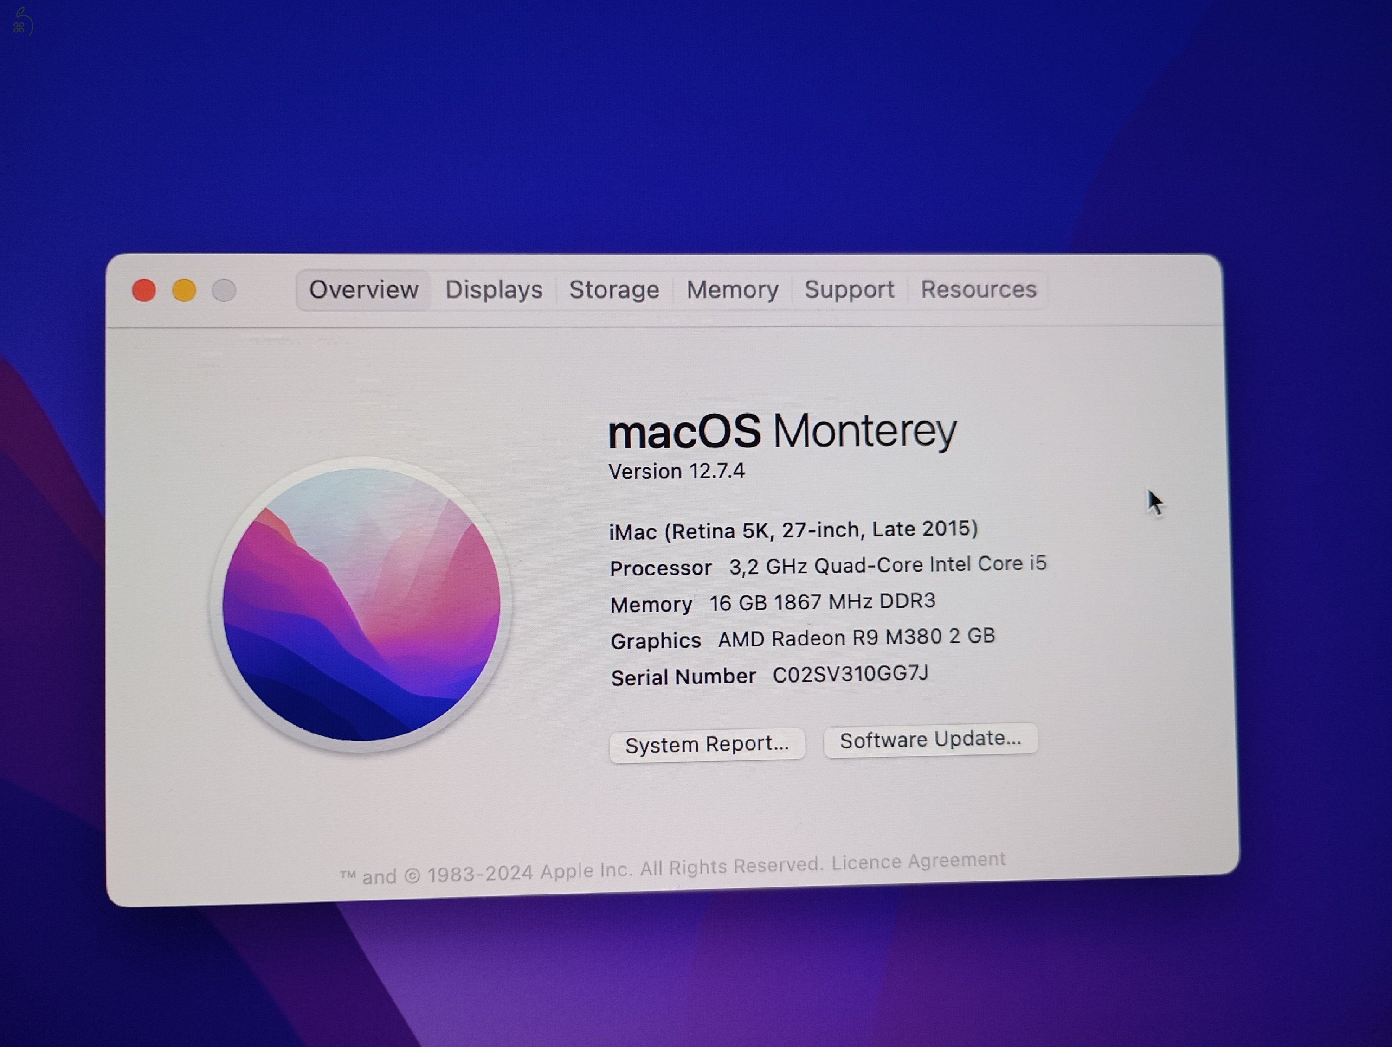Screen dimensions: 1392x1047
Task: Click the System Report... button
Action: click(707, 745)
